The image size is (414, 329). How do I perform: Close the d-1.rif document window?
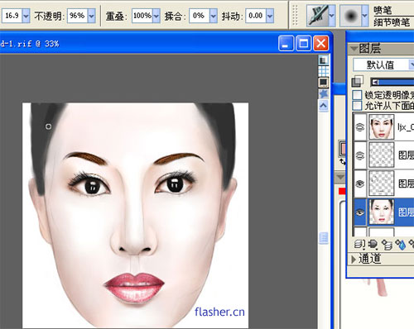[x=321, y=43]
